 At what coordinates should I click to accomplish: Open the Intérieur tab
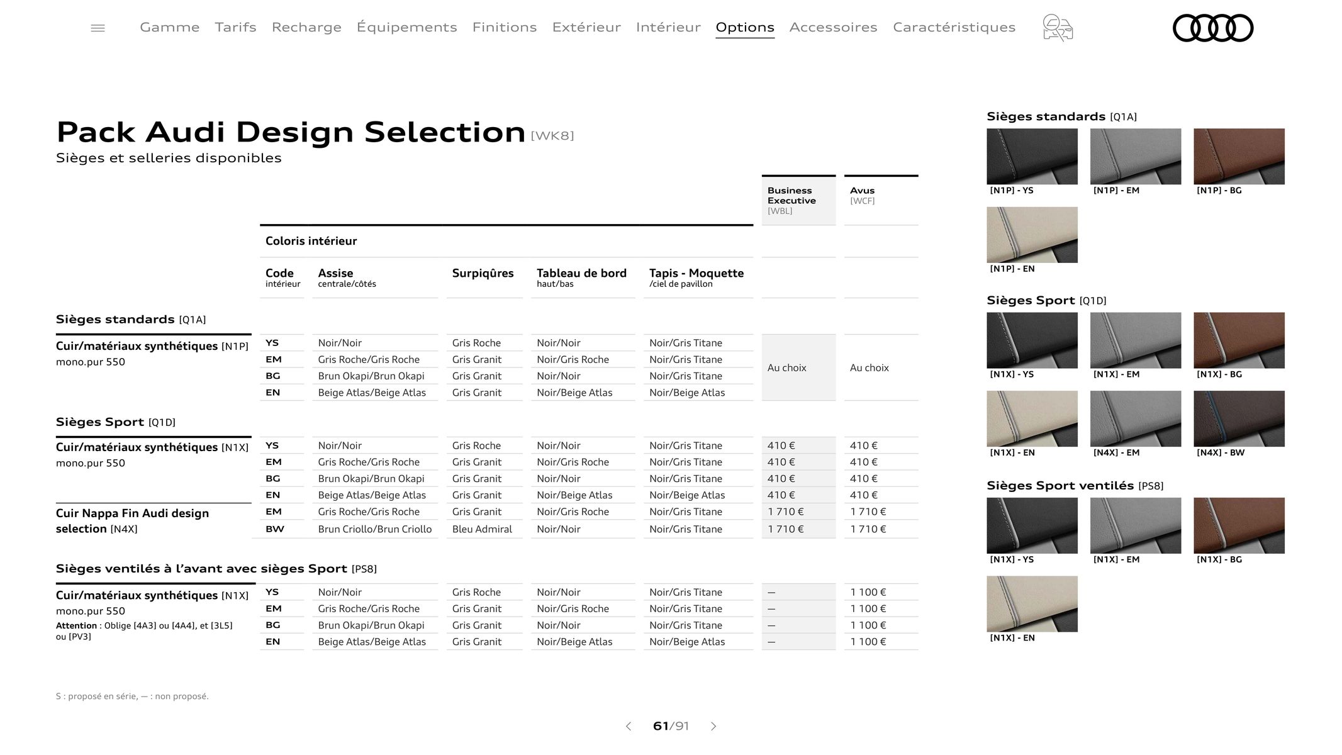coord(668,27)
